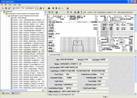Collapse Washington County Property Record Cards folder

[x=7, y=16]
